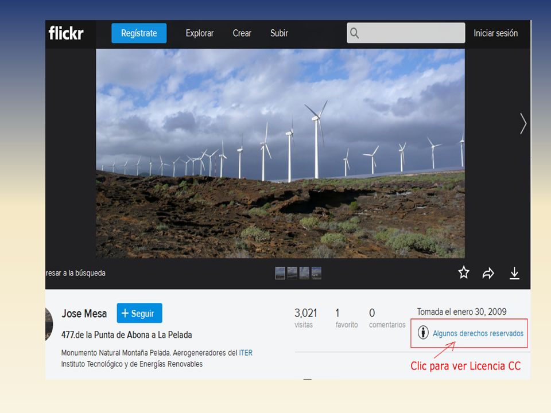Open the Subir upload menu item
551x413 pixels.
click(x=279, y=33)
